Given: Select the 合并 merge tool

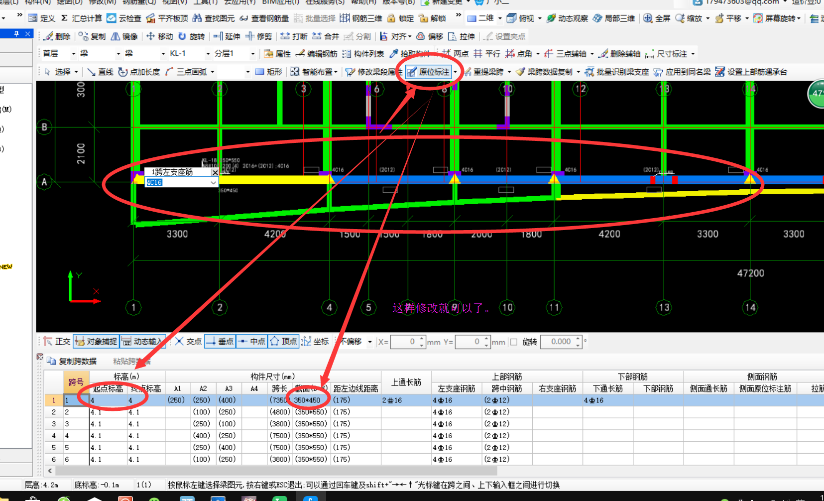Looking at the screenshot, I should click(326, 36).
